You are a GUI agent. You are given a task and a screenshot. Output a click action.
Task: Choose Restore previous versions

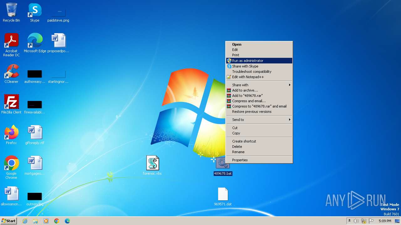[259, 112]
